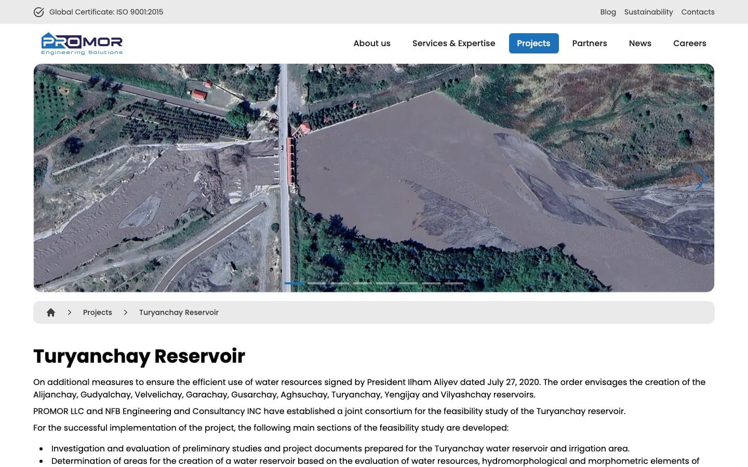This screenshot has height=467, width=748.
Task: Go to the Partners menu item
Action: pos(590,43)
